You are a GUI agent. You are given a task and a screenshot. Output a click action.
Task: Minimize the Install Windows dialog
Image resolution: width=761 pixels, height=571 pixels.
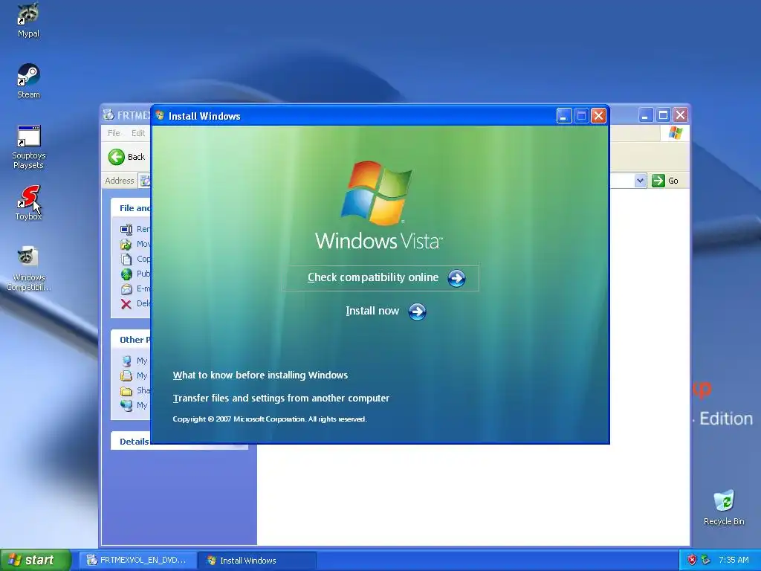563,115
